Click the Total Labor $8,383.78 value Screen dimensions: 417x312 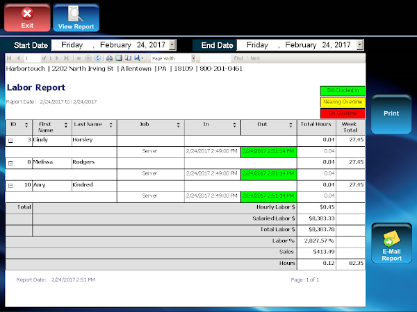pyautogui.click(x=322, y=229)
